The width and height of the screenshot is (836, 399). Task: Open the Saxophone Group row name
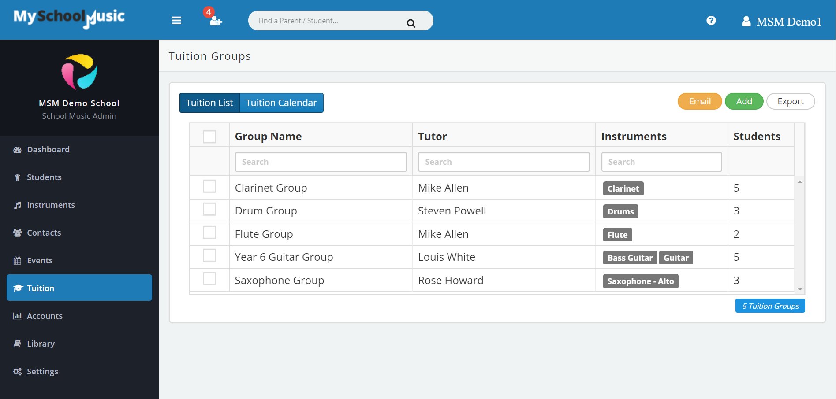[280, 281]
